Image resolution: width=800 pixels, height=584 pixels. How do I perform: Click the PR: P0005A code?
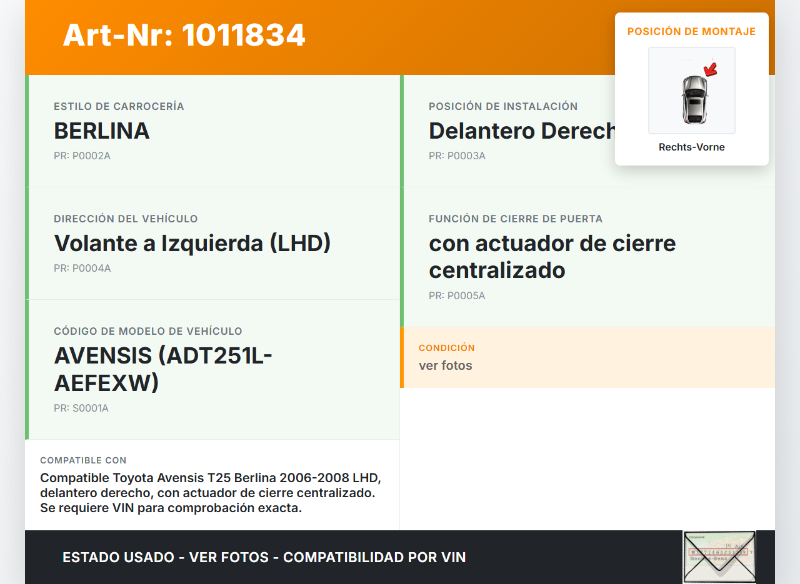457,295
